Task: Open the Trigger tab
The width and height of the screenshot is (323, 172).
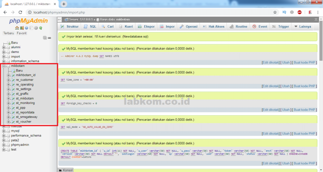Action: click(x=280, y=26)
